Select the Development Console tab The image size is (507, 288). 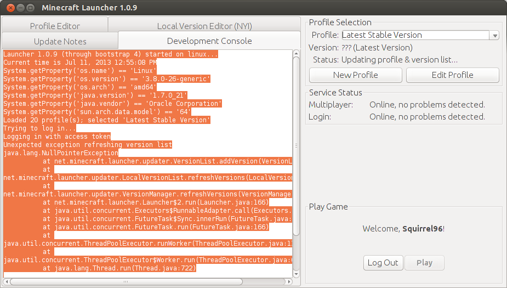pos(209,41)
